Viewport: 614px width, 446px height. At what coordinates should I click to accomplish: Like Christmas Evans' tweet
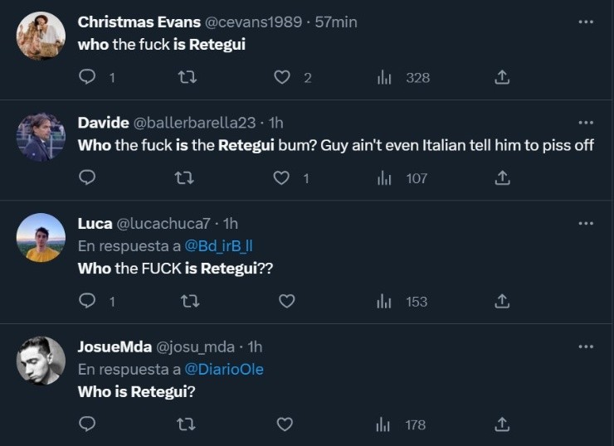tap(282, 78)
